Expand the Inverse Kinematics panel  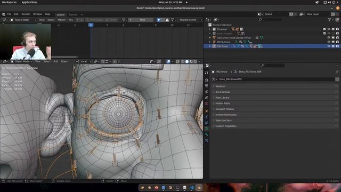275,115
